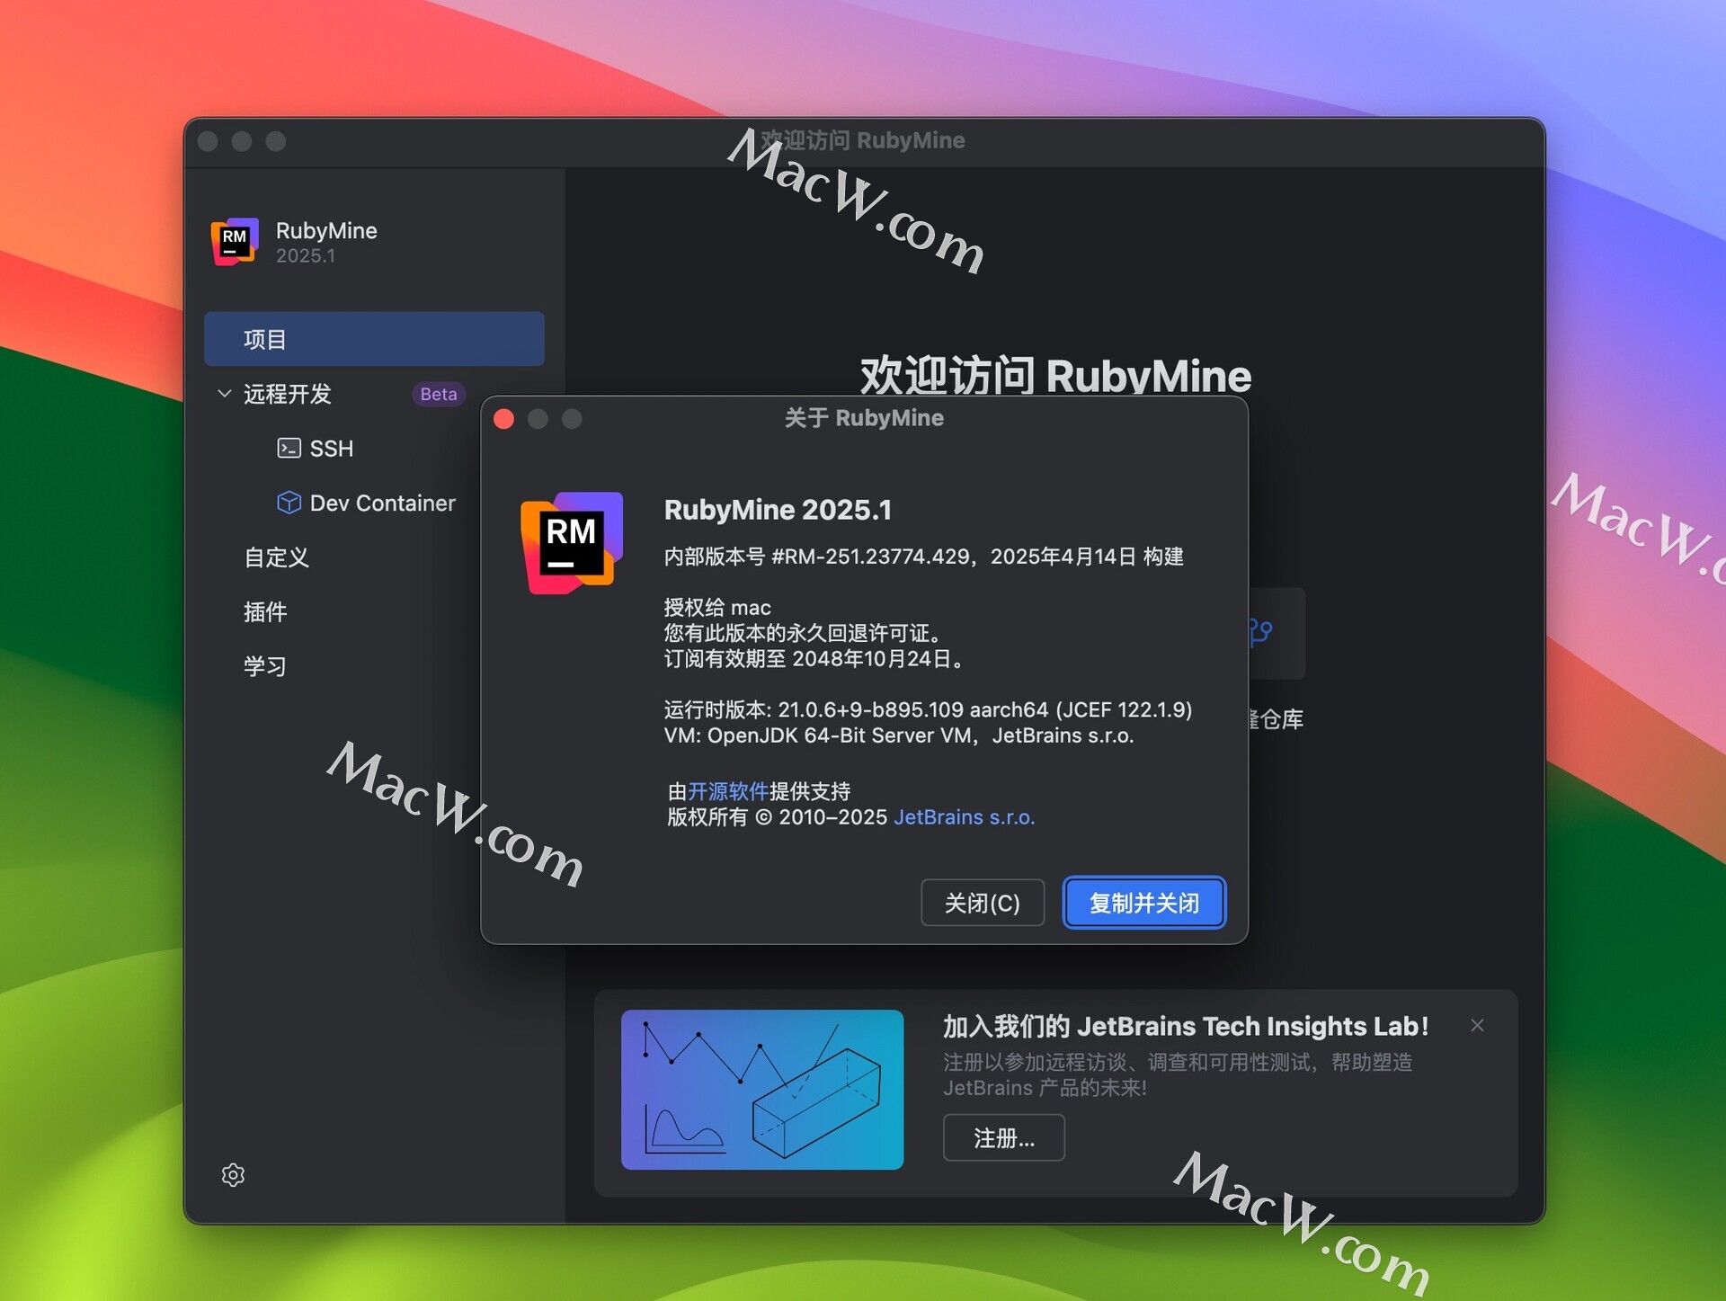The image size is (1726, 1301).
Task: Open the JetBrains s.r.o. link
Action: point(964,817)
